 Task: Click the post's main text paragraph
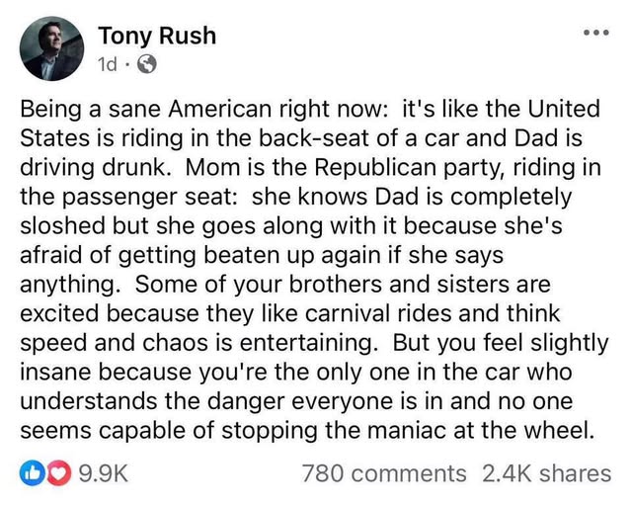click(x=316, y=268)
